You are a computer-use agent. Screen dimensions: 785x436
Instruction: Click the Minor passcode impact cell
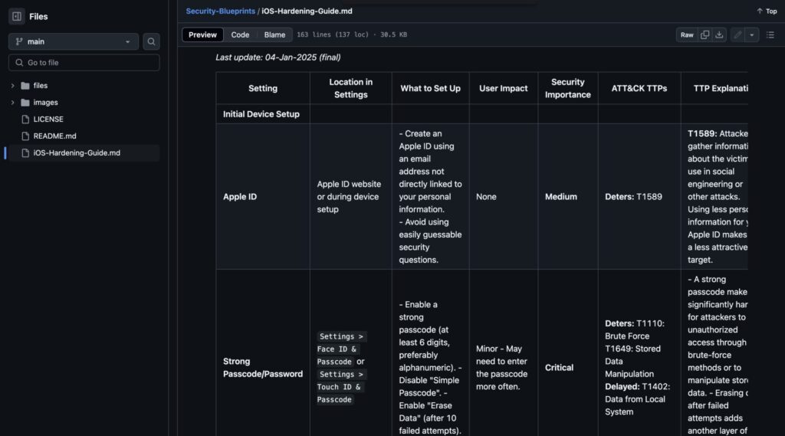[x=503, y=368]
